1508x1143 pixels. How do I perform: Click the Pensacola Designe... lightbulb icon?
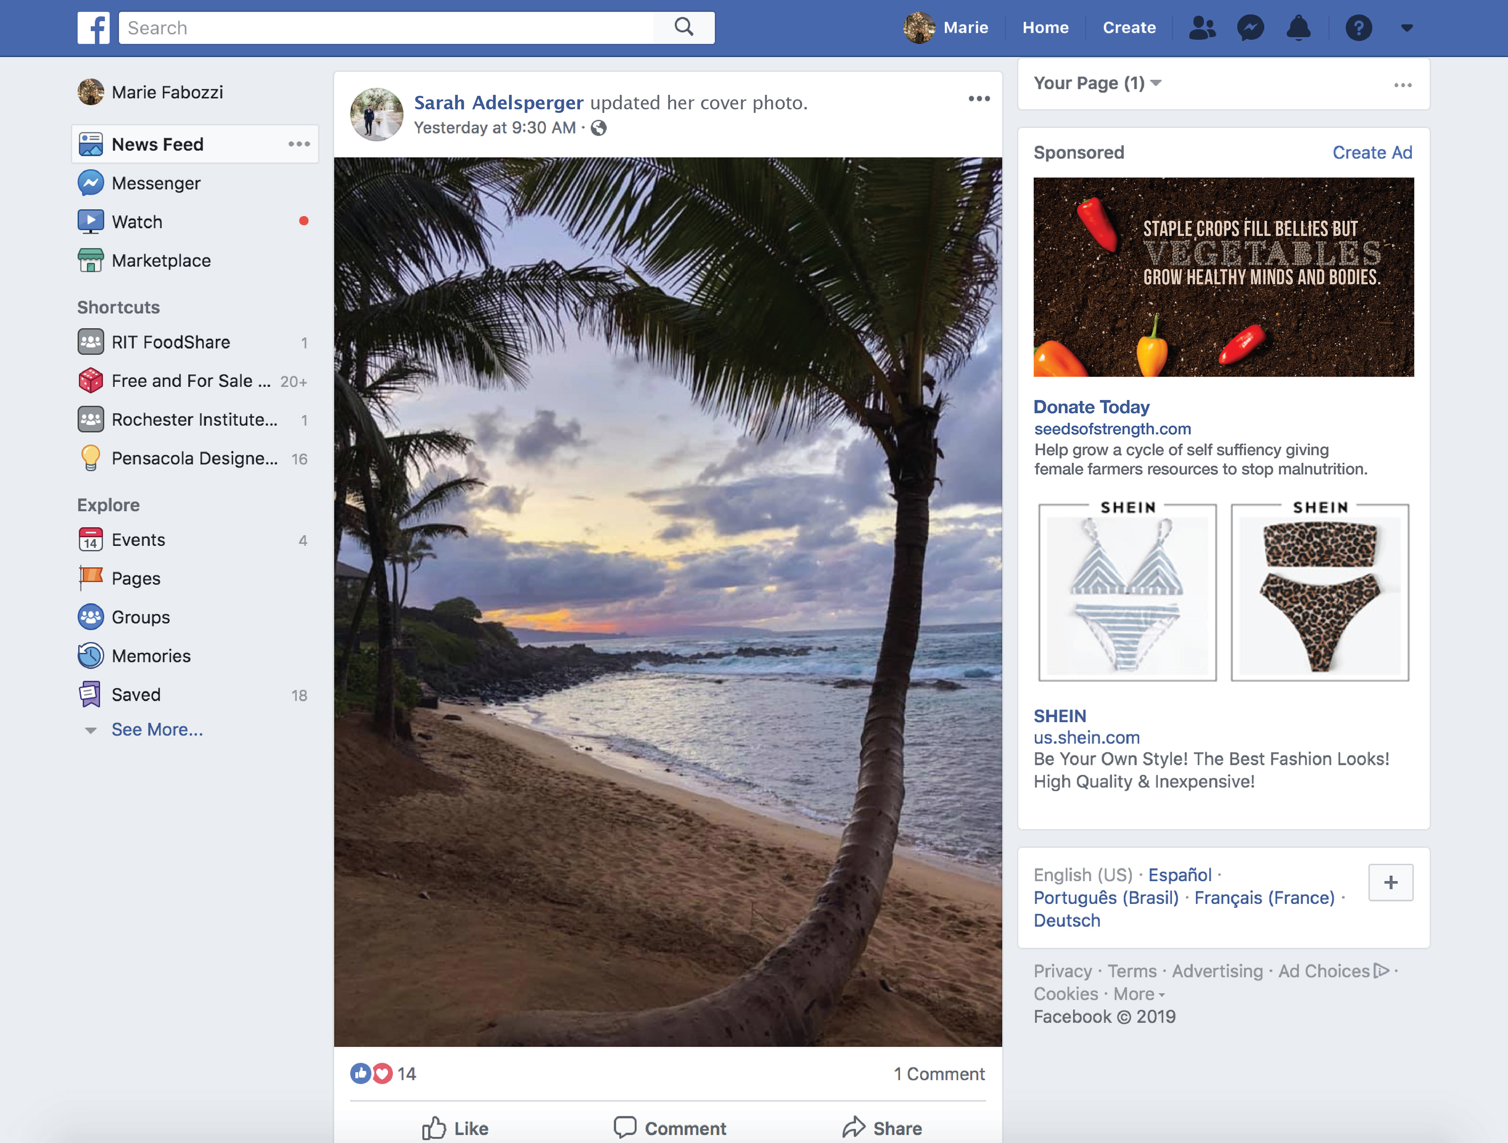[x=91, y=458]
